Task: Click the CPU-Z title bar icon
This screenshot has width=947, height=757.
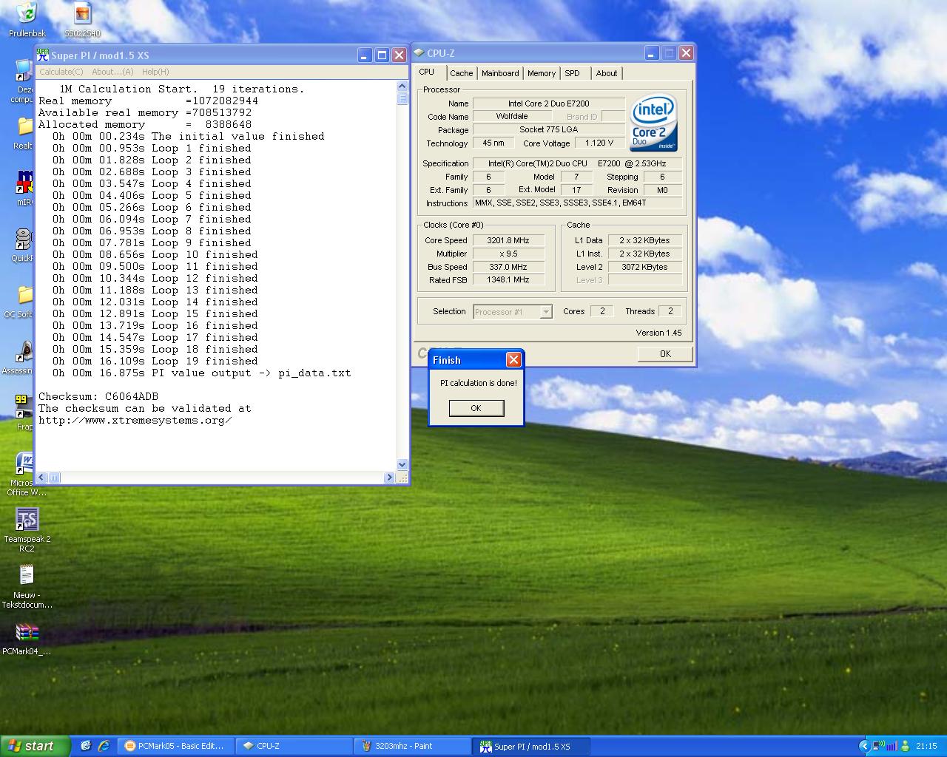Action: point(419,53)
